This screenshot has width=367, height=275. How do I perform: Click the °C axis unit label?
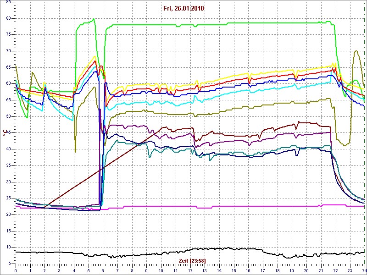coord(4,133)
